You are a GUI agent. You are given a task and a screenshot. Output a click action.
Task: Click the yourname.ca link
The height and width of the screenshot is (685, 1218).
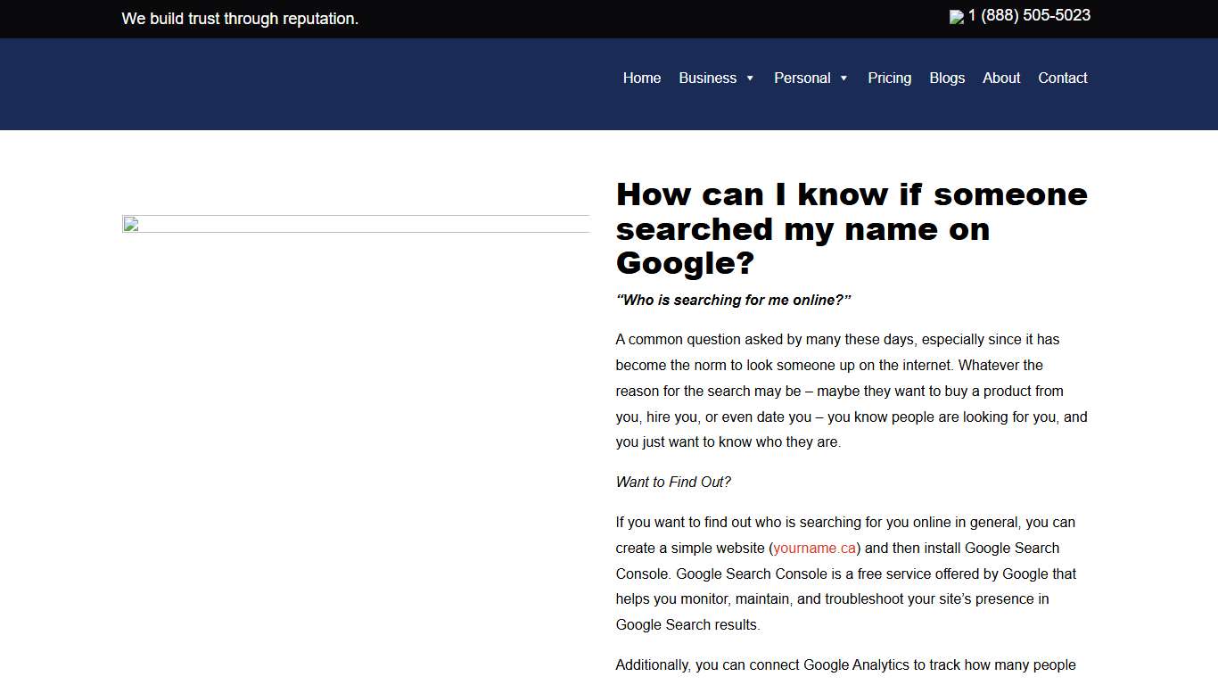[x=814, y=548]
